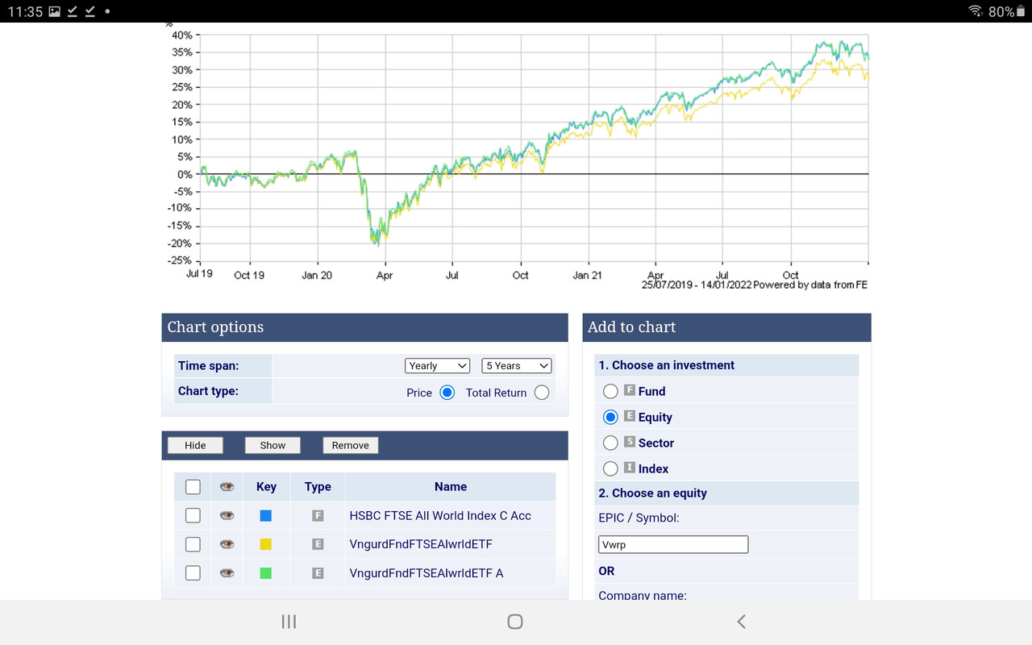The image size is (1032, 645).
Task: Click HSBC FTSE All World Index C Acc
Action: click(x=440, y=515)
